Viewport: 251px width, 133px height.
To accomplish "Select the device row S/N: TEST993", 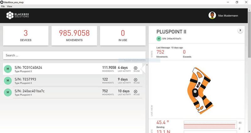I will pyautogui.click(x=72, y=81).
